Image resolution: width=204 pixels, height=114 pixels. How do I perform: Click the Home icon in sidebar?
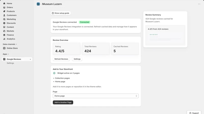(x=4, y=3)
